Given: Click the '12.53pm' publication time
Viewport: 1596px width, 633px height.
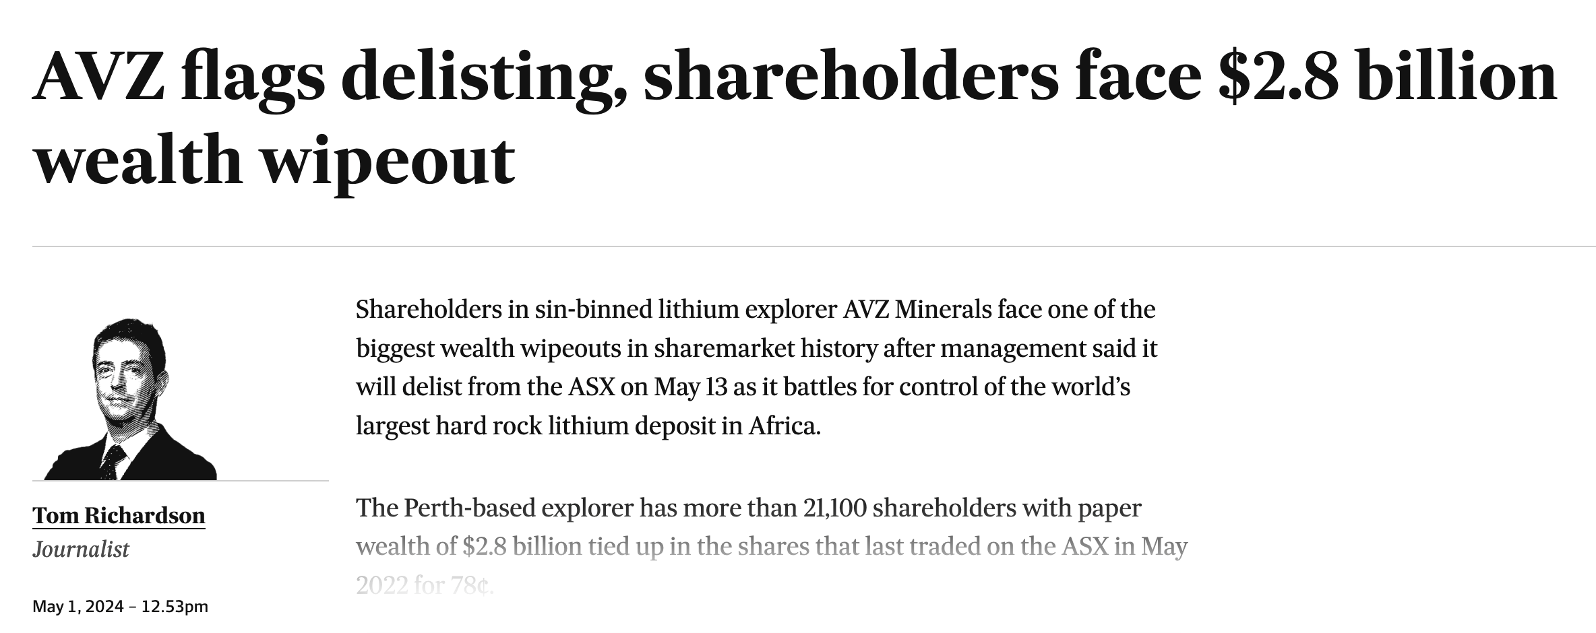Looking at the screenshot, I should click(x=175, y=607).
